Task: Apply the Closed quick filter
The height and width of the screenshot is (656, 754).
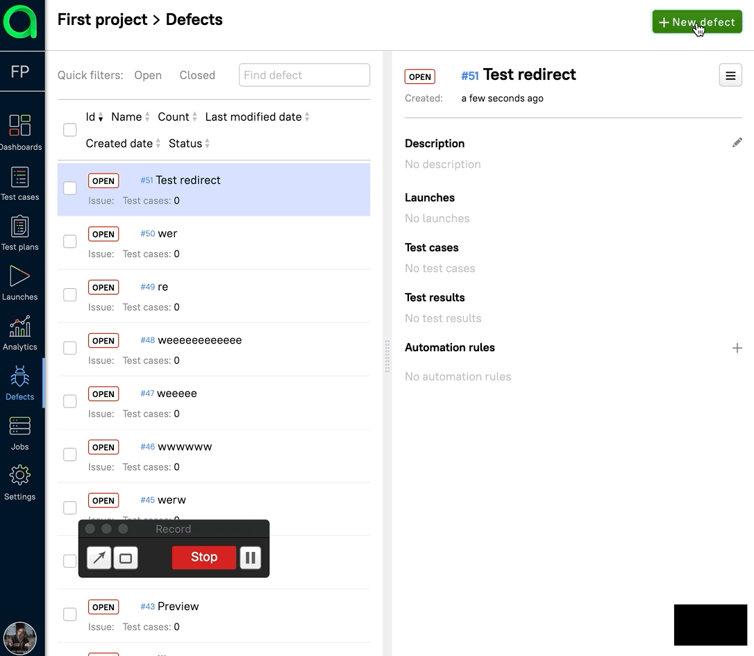Action: [197, 75]
